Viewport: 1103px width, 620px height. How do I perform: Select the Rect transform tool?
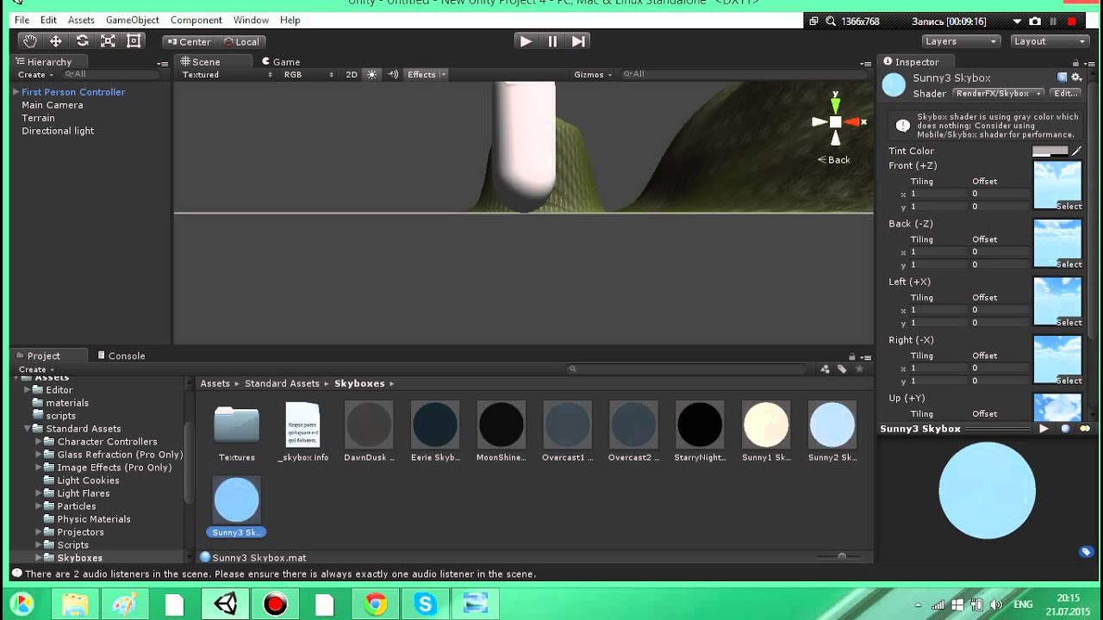click(134, 40)
